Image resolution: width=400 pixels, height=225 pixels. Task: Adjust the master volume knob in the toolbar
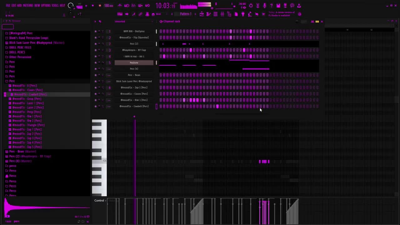71,5
